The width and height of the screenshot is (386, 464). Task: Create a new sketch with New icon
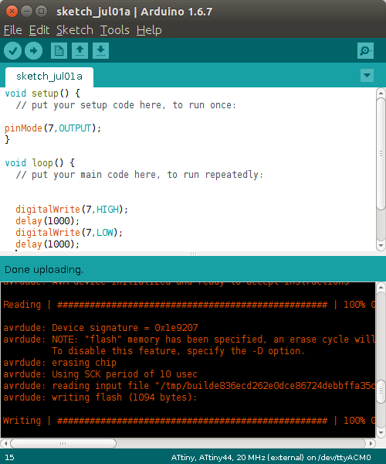pyautogui.click(x=59, y=50)
